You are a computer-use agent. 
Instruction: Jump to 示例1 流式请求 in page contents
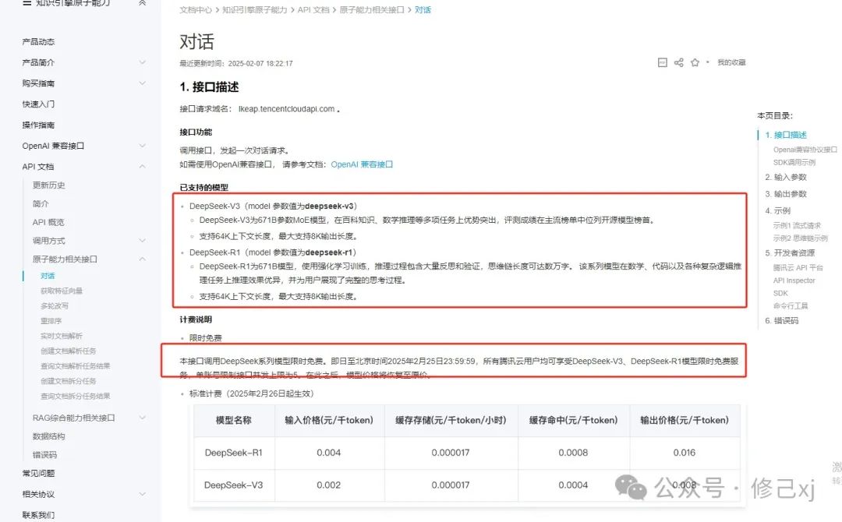click(x=797, y=225)
